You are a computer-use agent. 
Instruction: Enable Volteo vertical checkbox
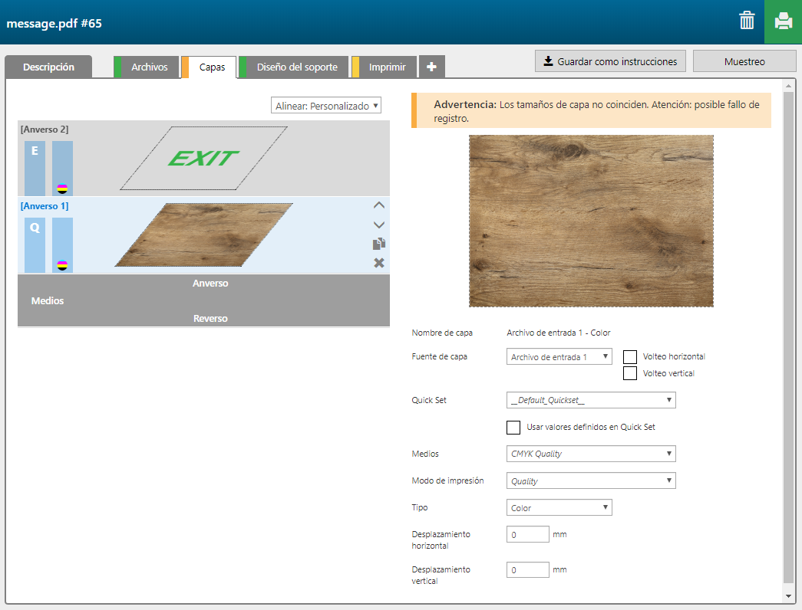pos(630,373)
